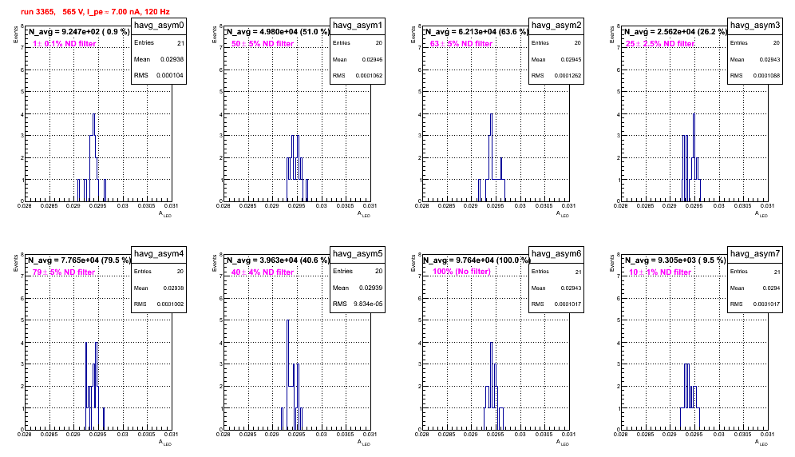Select the havg_asym2 stats box title

(556, 25)
